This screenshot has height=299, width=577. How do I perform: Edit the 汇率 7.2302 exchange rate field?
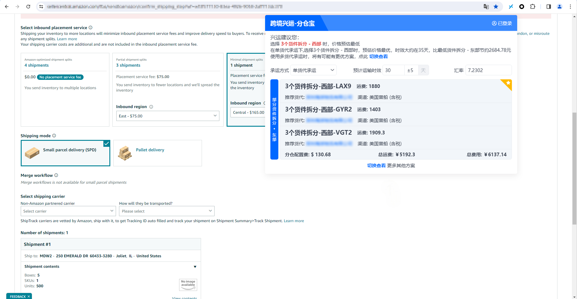(488, 70)
